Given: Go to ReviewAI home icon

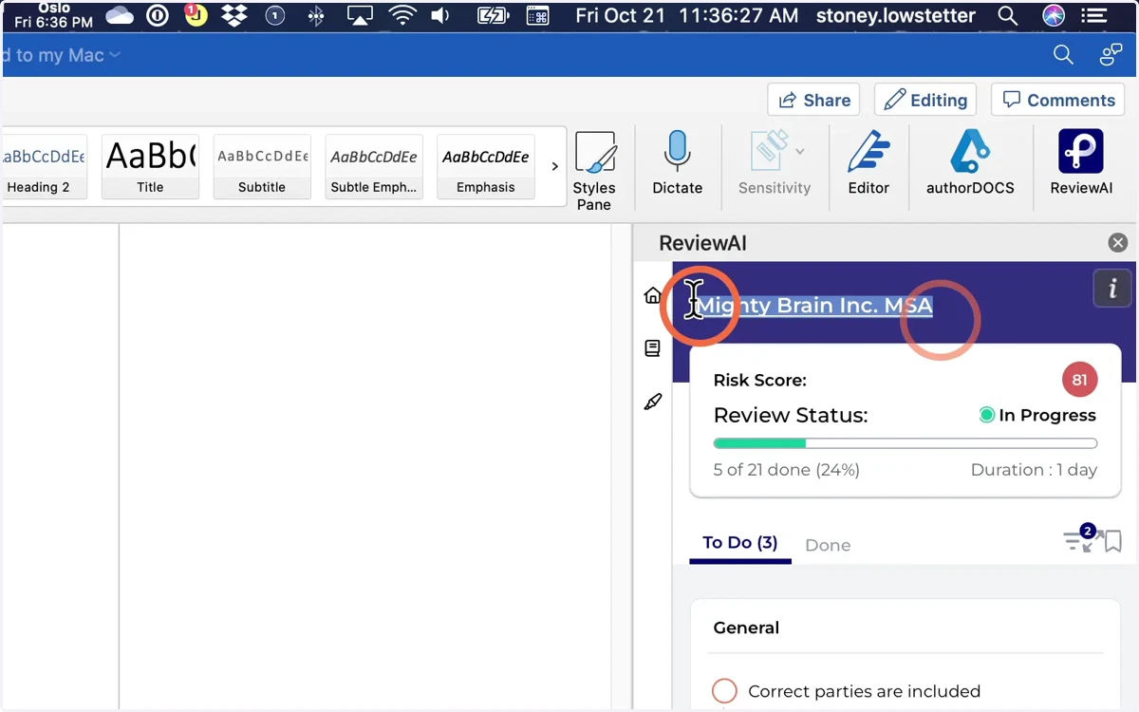Looking at the screenshot, I should (652, 295).
